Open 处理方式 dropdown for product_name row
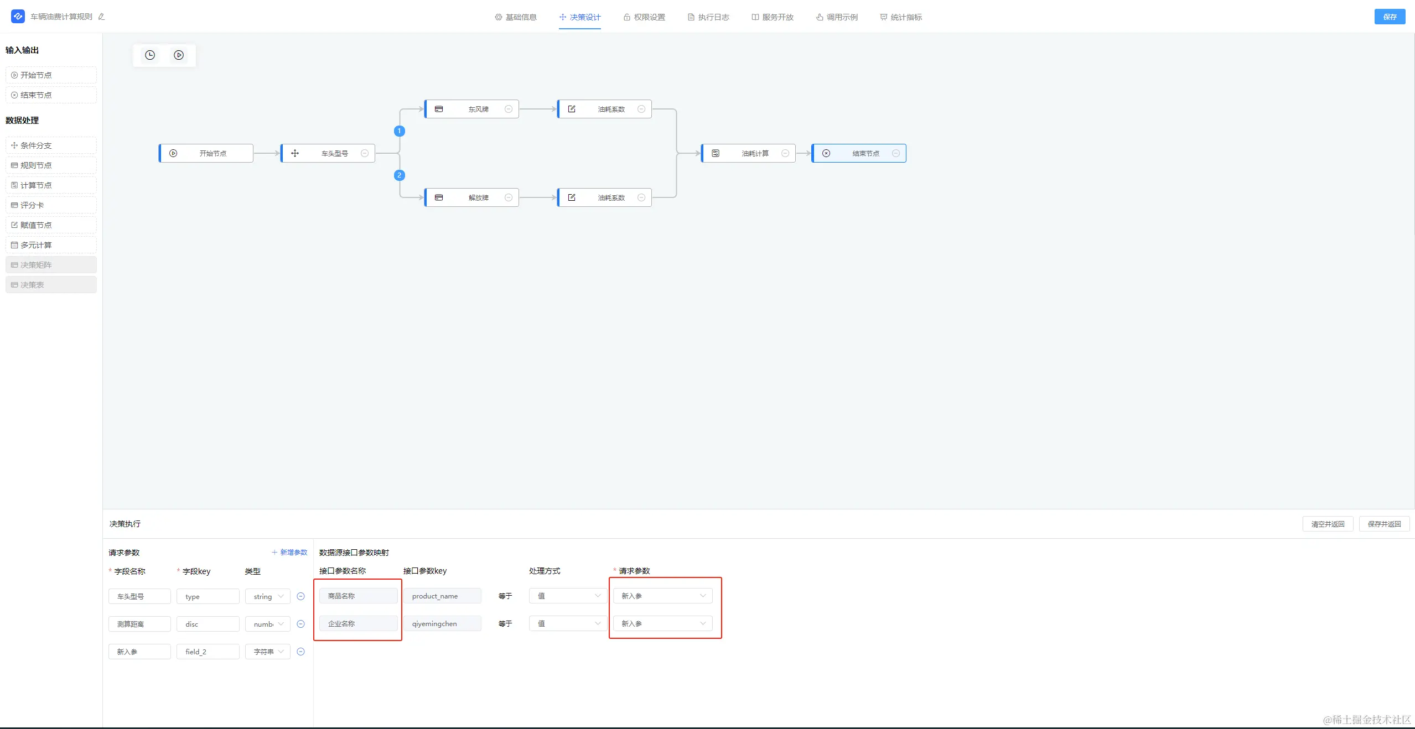 tap(568, 596)
